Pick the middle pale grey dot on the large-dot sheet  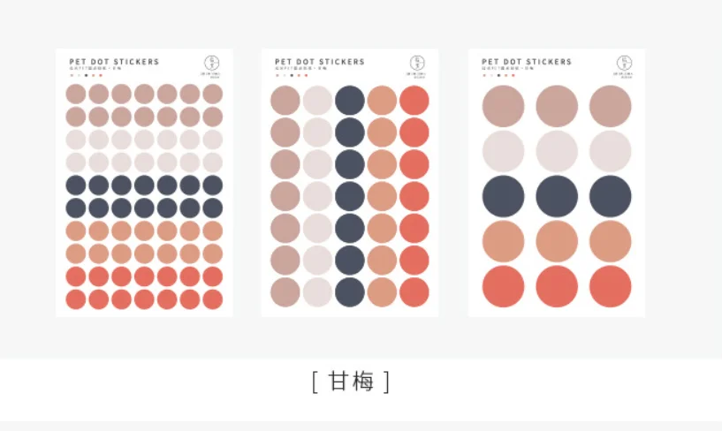click(x=557, y=151)
